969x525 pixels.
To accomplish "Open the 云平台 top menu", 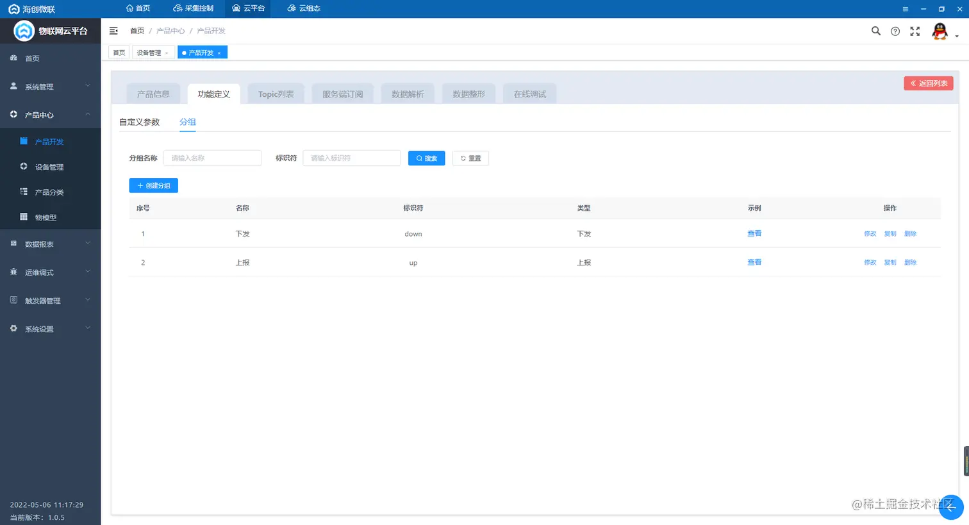I will [x=248, y=8].
